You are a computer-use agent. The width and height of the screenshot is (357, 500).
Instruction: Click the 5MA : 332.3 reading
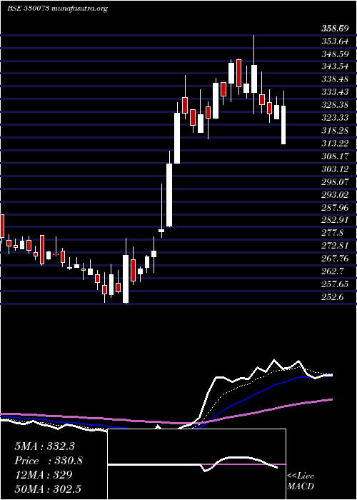(44, 446)
